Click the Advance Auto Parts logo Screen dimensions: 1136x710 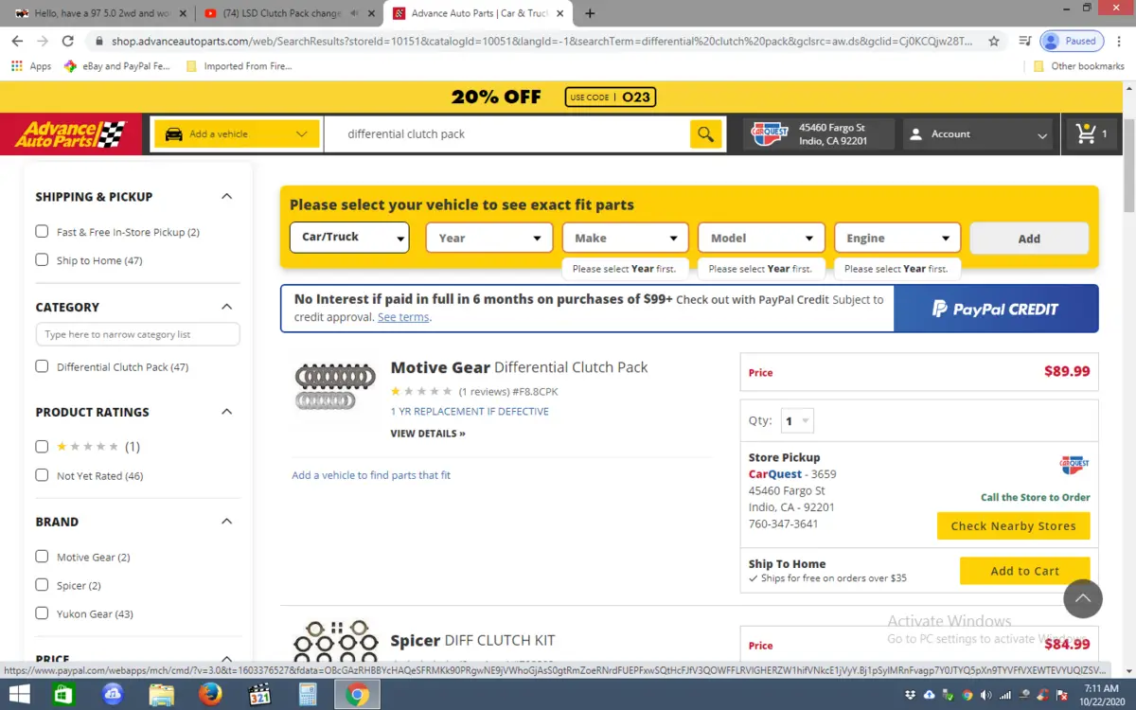(69, 134)
